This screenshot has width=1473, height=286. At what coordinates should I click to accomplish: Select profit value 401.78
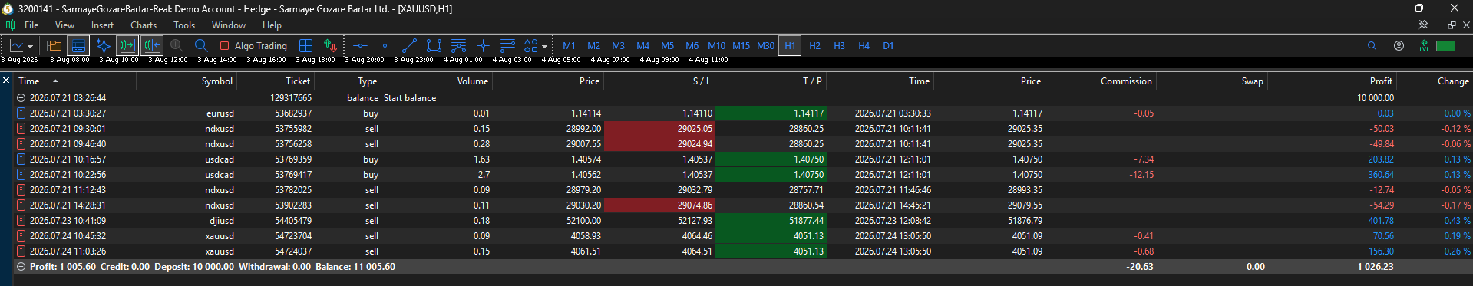click(1381, 221)
